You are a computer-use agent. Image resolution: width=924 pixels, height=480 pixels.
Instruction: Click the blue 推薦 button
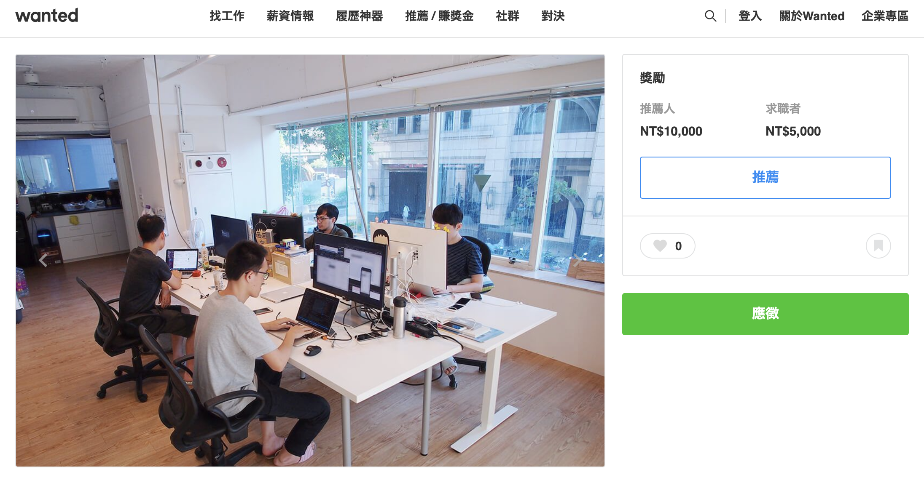tap(765, 177)
